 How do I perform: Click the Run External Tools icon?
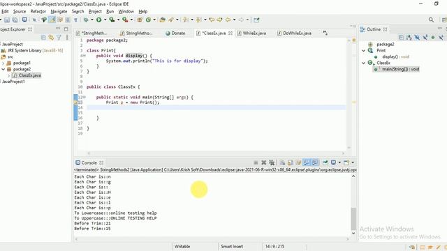click(x=125, y=20)
